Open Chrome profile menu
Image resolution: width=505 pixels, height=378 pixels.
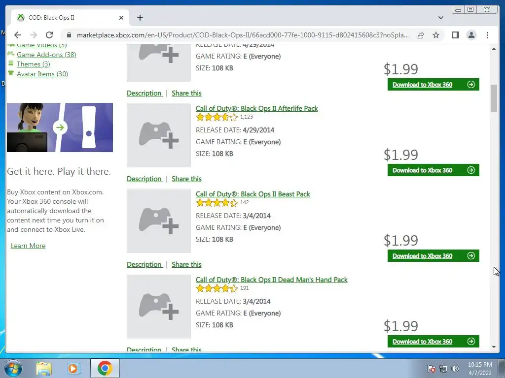coord(471,35)
